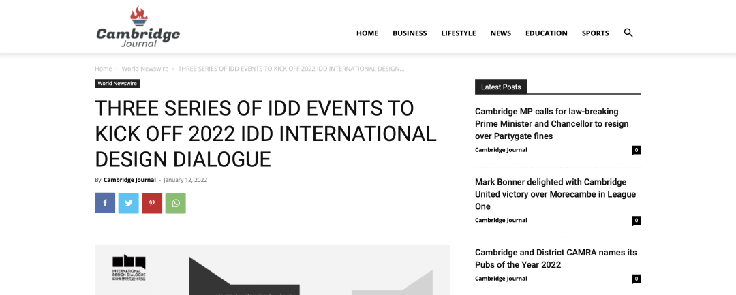Open the Cambridge Journal author link under headline

(129, 180)
